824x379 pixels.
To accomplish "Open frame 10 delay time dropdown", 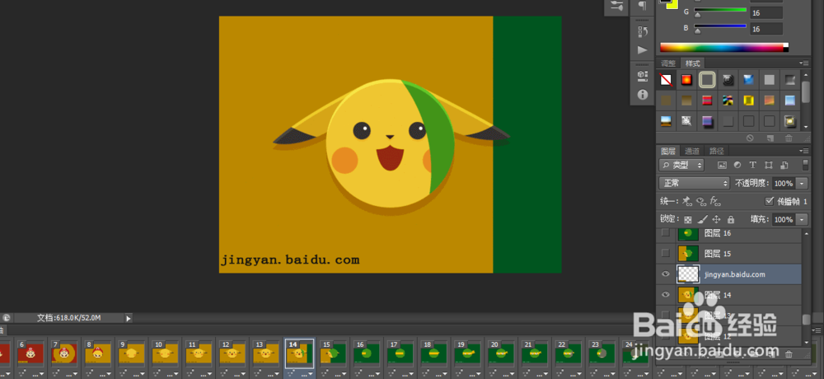I will click(176, 374).
